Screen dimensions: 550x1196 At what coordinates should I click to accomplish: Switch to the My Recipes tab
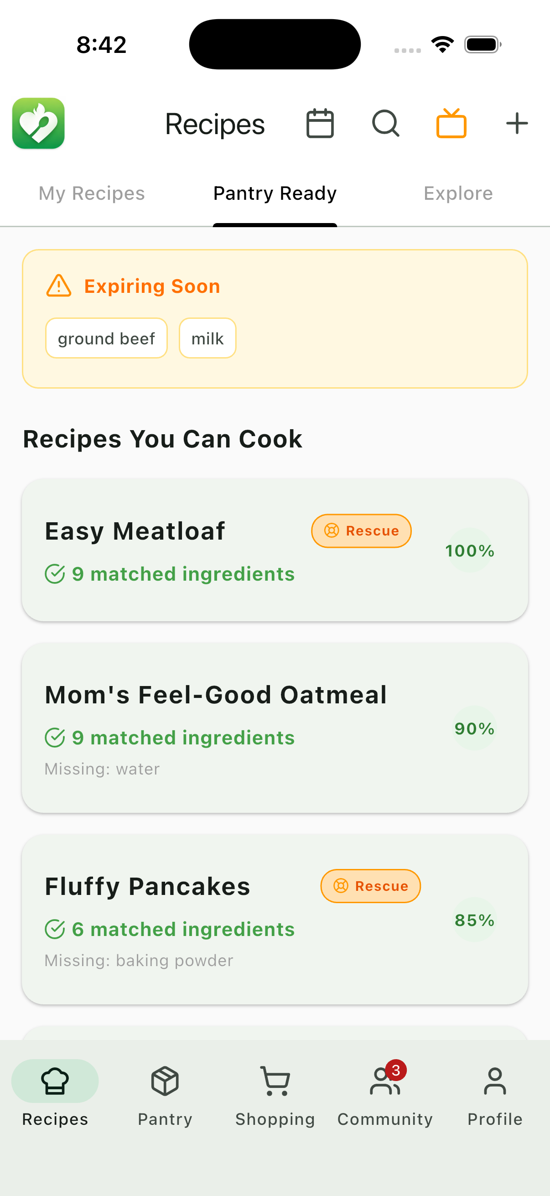(91, 193)
